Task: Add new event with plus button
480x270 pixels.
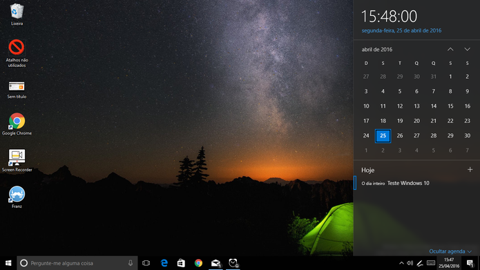Action: (x=470, y=170)
